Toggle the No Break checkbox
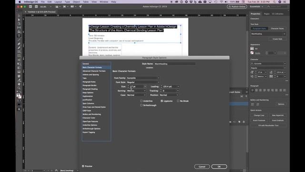 click(178, 101)
